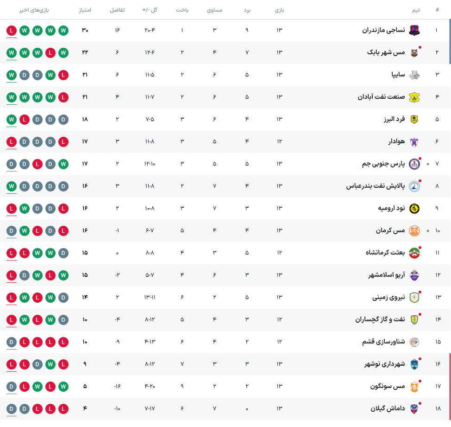Open the مس سونگون team logo

414,386
